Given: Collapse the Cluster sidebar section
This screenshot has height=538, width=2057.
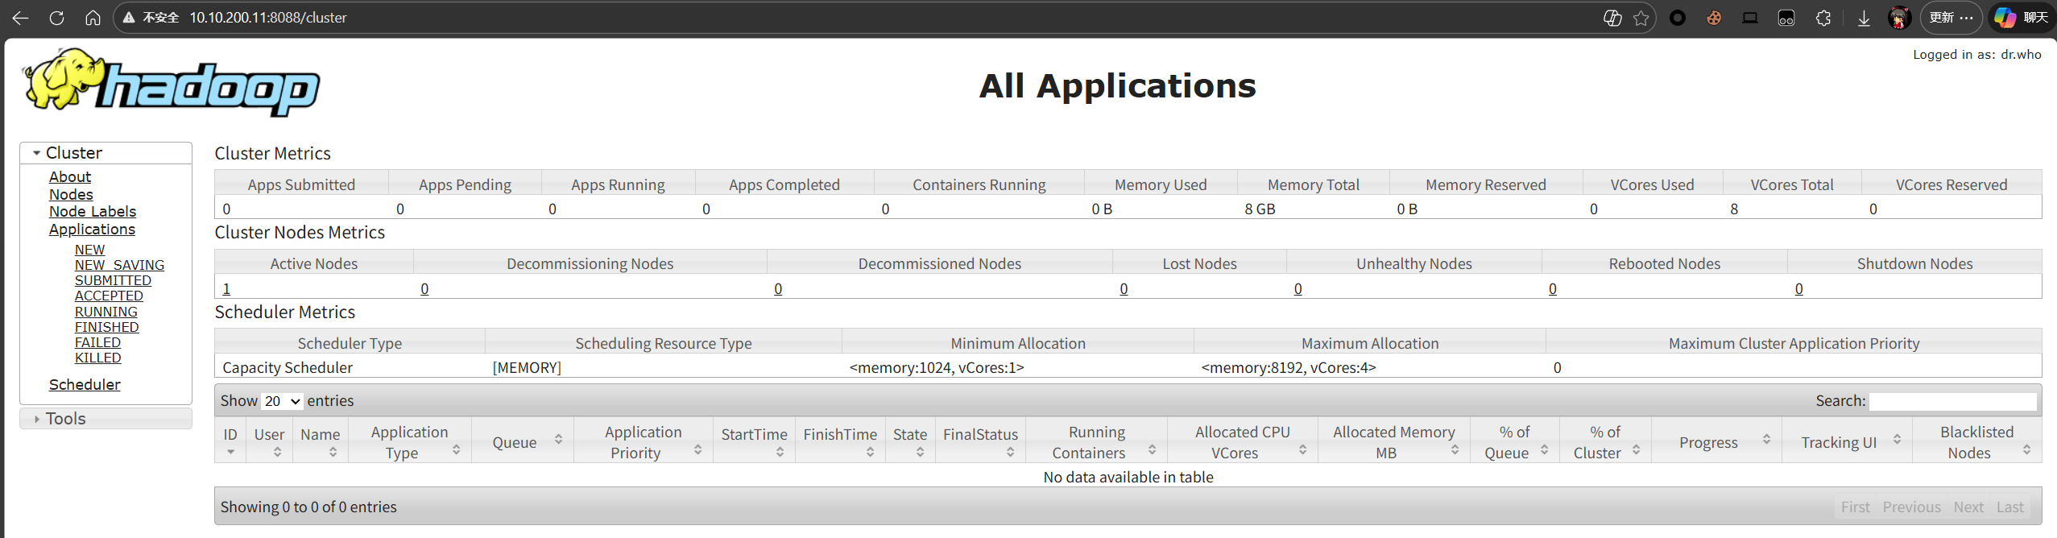Looking at the screenshot, I should [74, 153].
